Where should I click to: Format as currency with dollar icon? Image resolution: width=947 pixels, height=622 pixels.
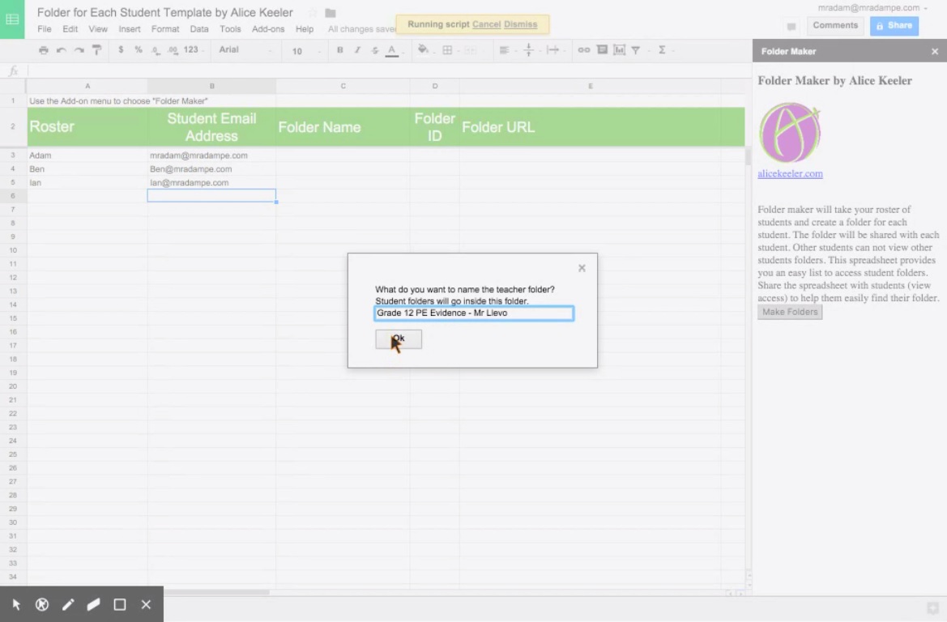point(121,50)
